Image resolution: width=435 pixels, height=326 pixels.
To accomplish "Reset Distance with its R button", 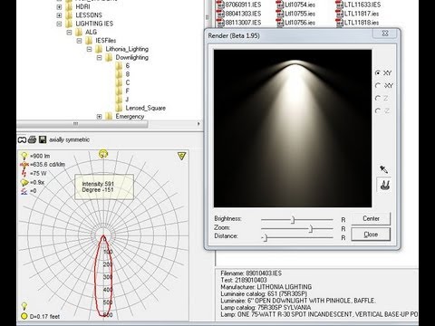I will coord(343,238).
